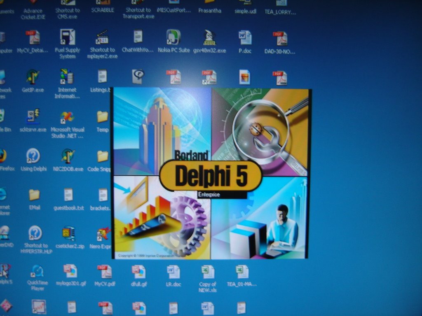Open the Using Delphi help shortcut
422x316 pixels.
click(33, 156)
